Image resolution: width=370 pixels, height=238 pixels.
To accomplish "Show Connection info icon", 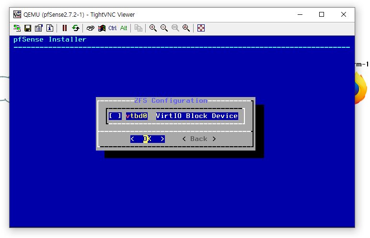I will pyautogui.click(x=50, y=28).
